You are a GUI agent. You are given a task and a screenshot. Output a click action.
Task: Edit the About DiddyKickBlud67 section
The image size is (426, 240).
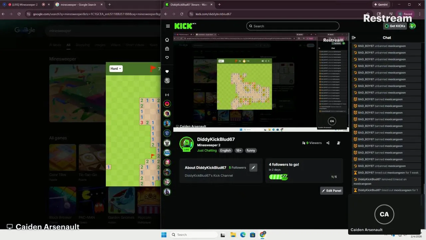click(253, 168)
